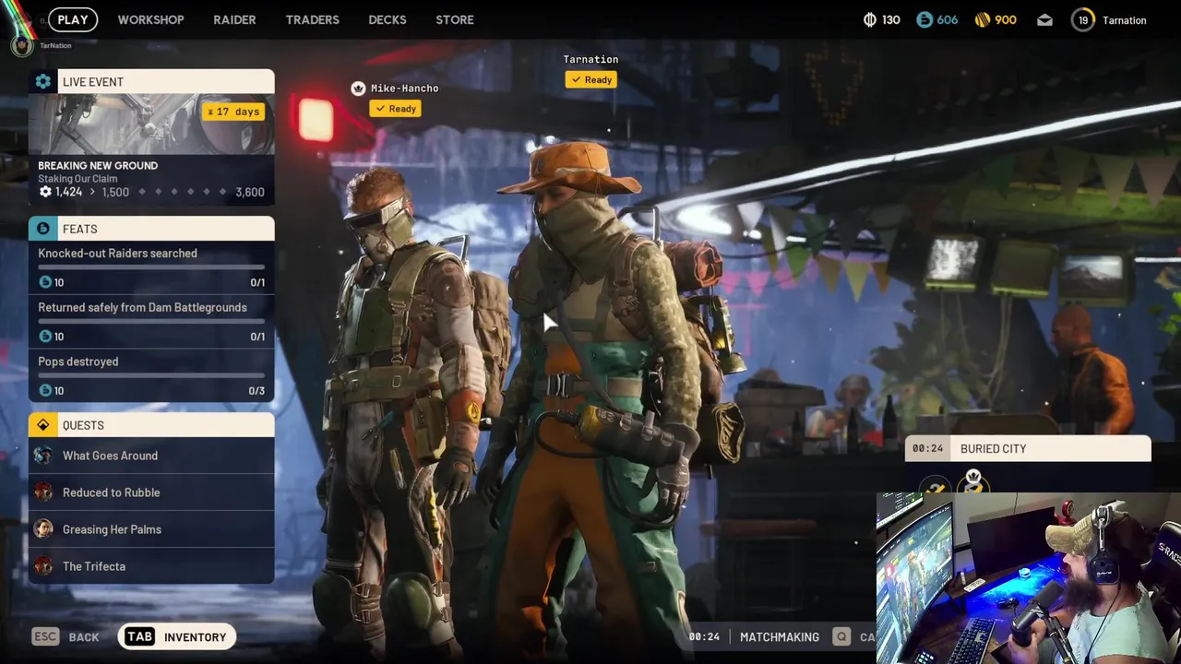Click the ESC key icon
This screenshot has width=1181, height=664.
click(x=45, y=636)
